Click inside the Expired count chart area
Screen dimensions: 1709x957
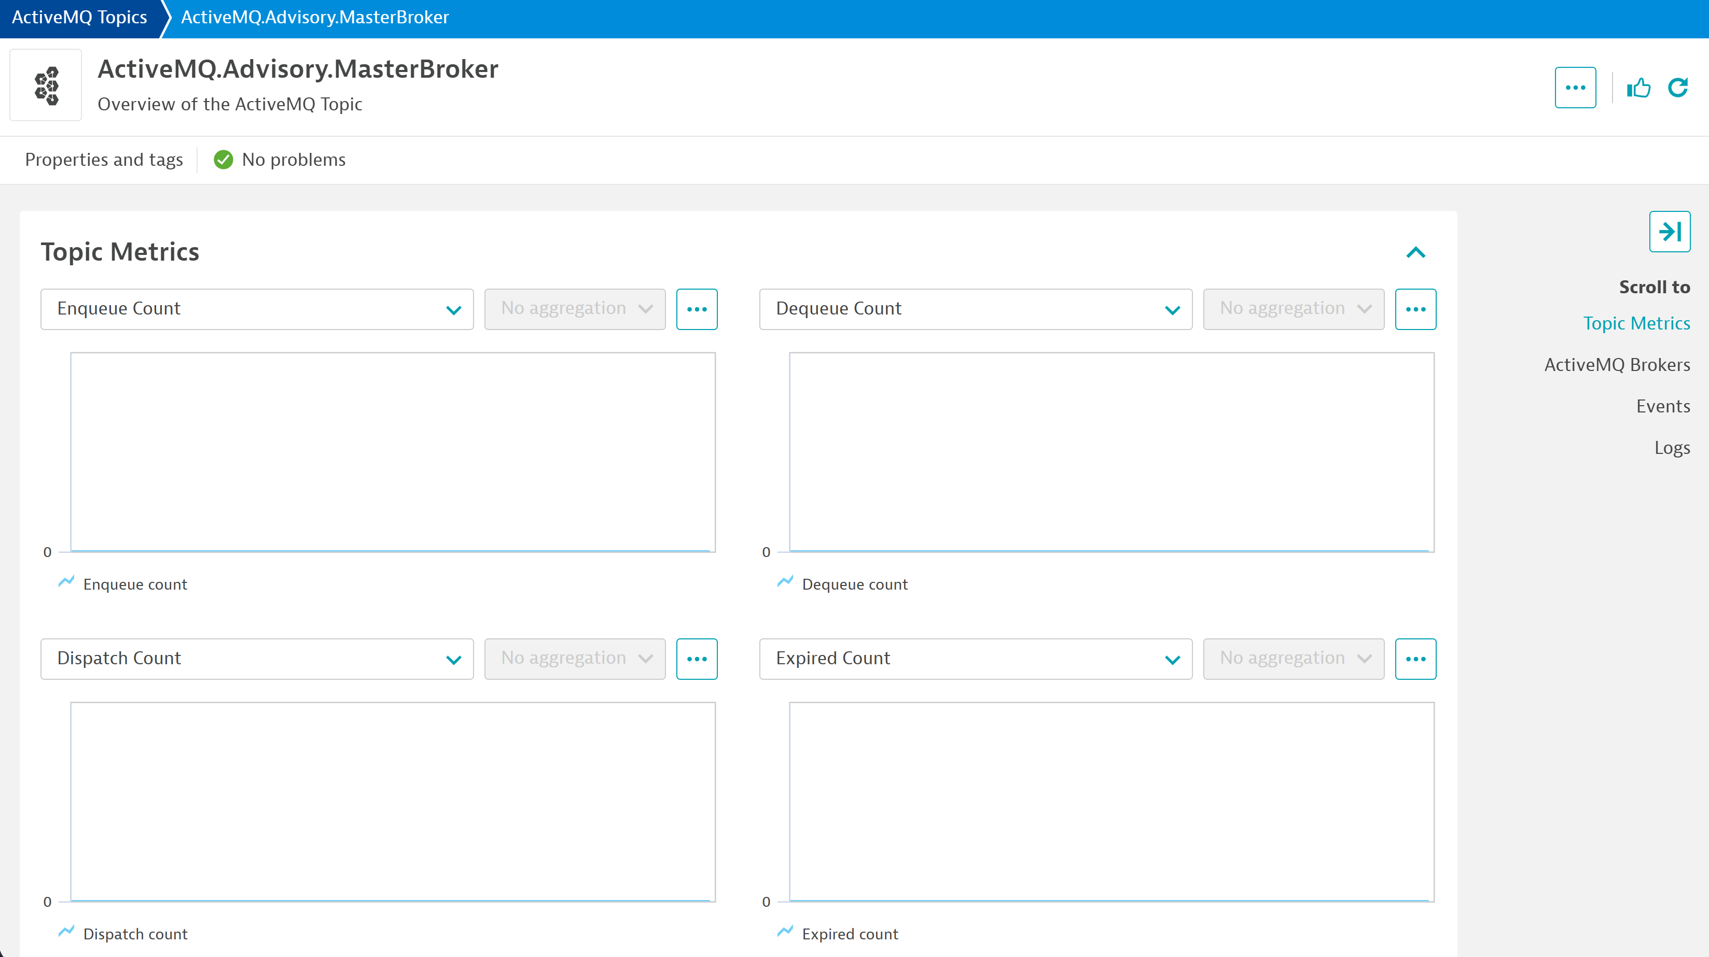pos(1111,802)
